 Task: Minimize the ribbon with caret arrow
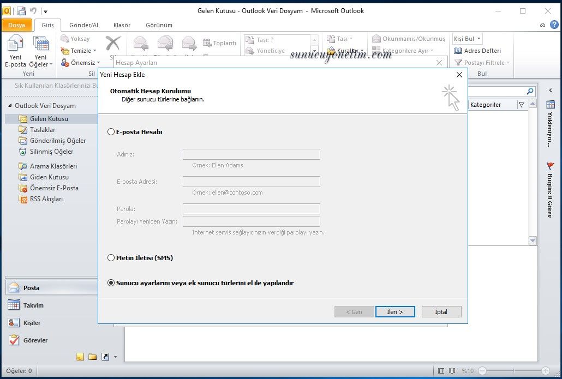[543, 25]
